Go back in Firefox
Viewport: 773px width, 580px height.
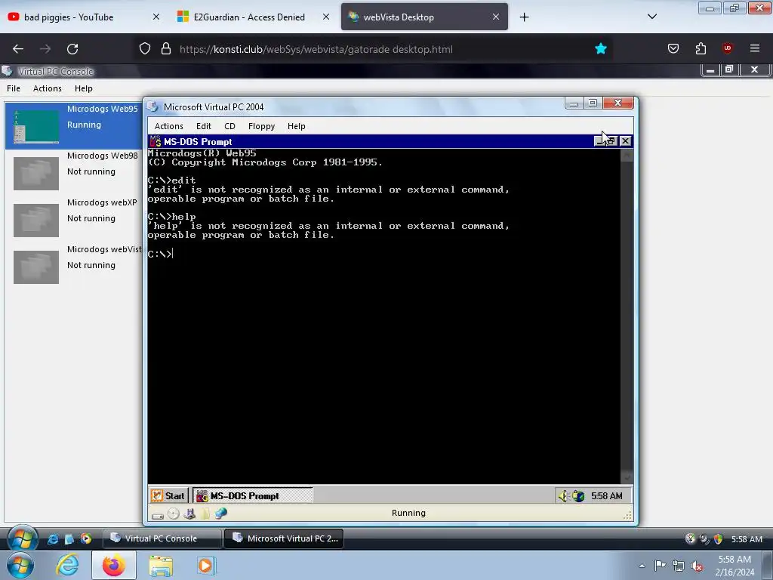(x=18, y=49)
